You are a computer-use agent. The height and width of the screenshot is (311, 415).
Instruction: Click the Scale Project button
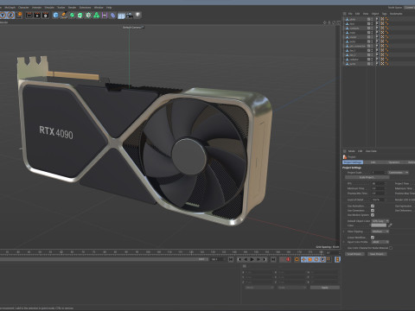click(367, 177)
